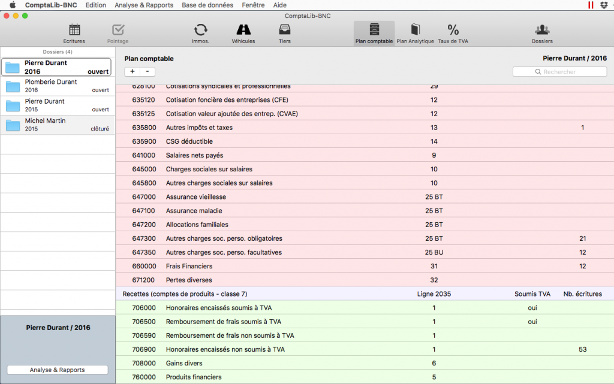Image resolution: width=614 pixels, height=384 pixels.
Task: Select account 647350 Autres charges soc. perso. facultatives
Action: click(365, 253)
